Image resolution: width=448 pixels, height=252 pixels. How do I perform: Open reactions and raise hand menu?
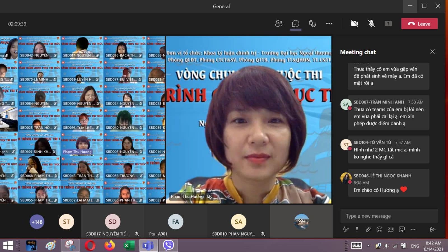(x=312, y=24)
